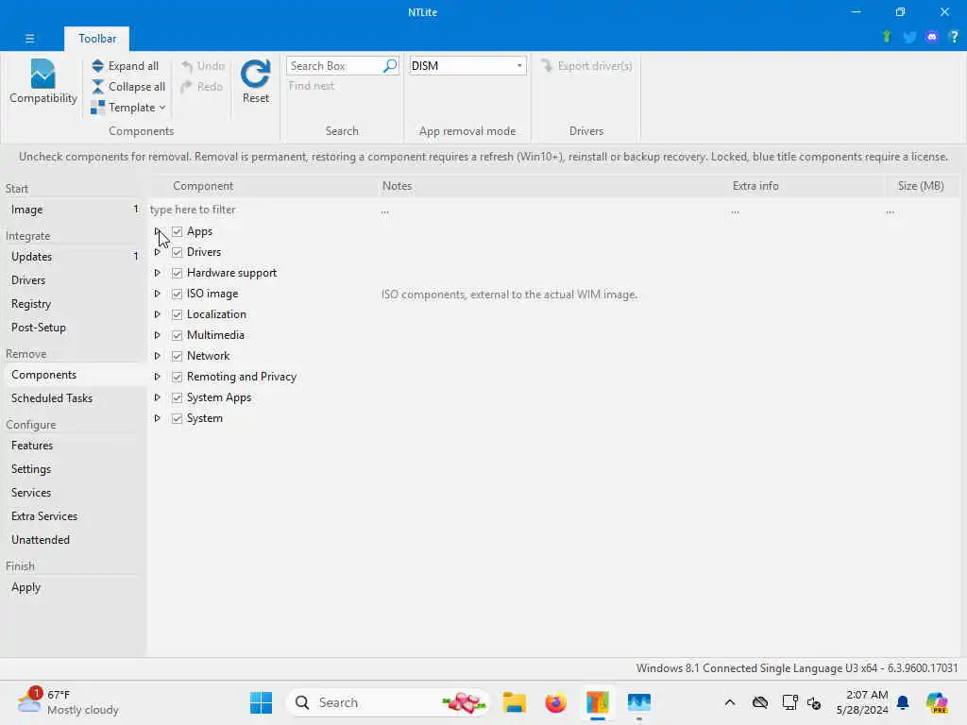
Task: Click the search magnifier icon
Action: pyautogui.click(x=390, y=66)
